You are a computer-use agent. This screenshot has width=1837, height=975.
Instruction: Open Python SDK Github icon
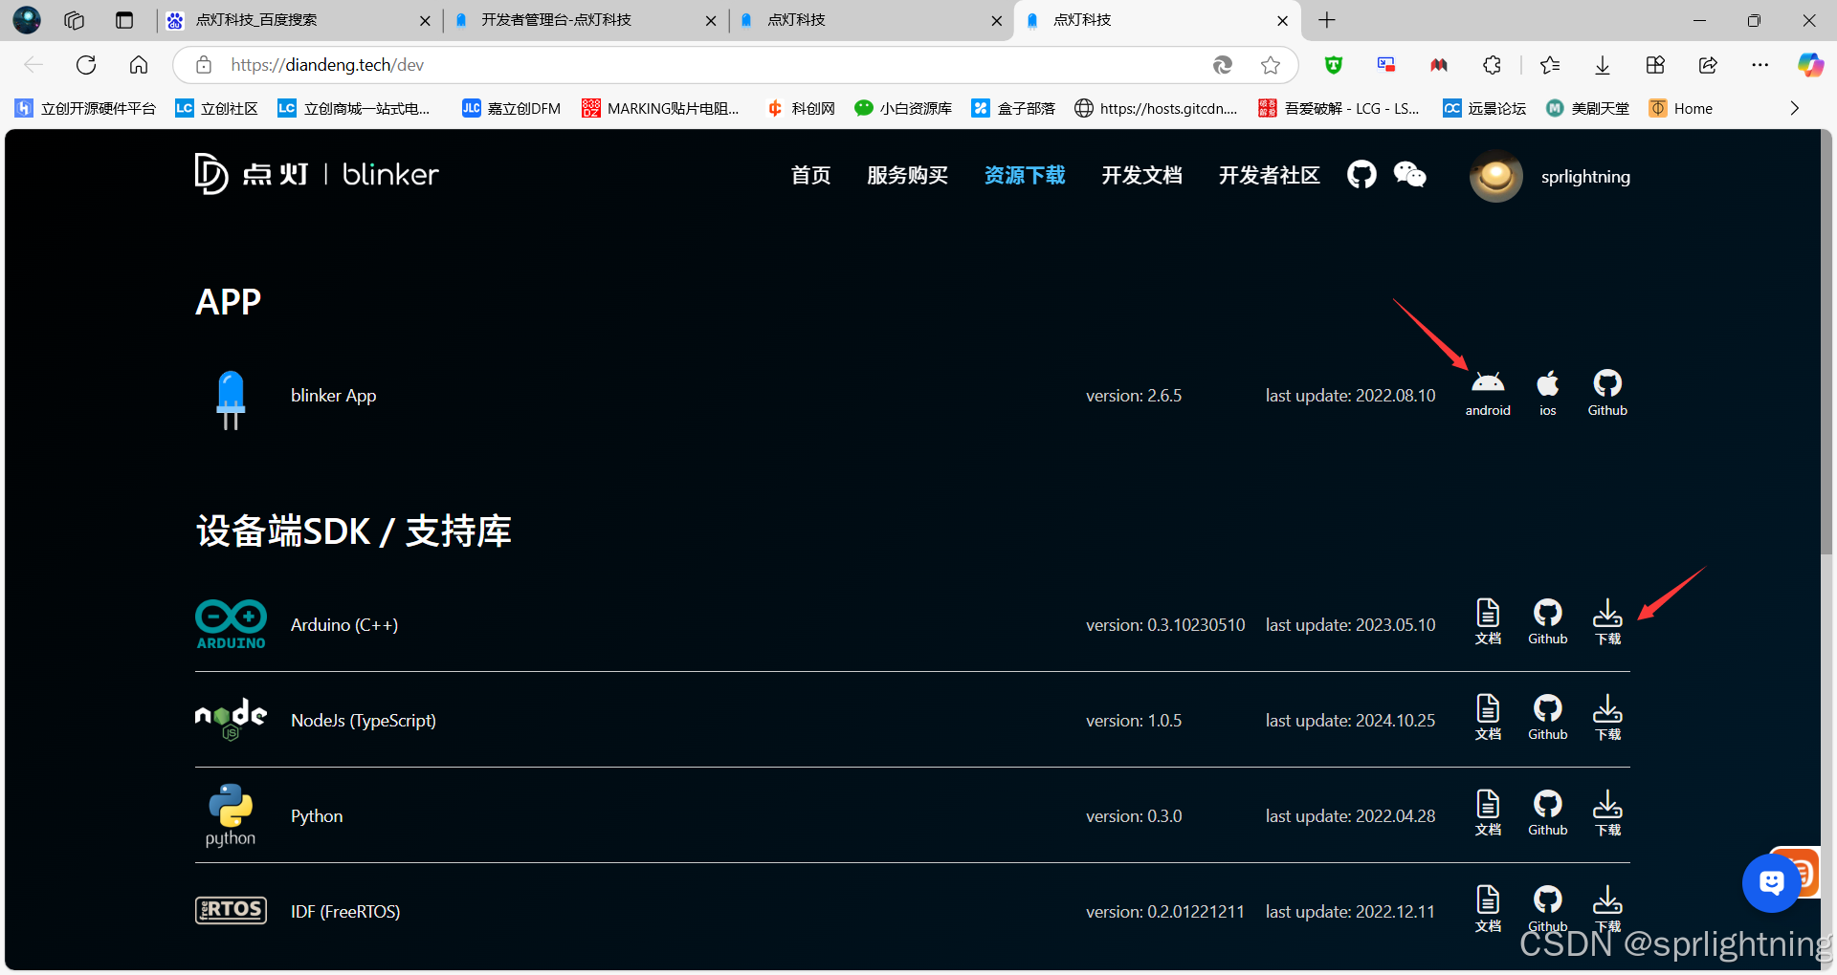(1548, 812)
